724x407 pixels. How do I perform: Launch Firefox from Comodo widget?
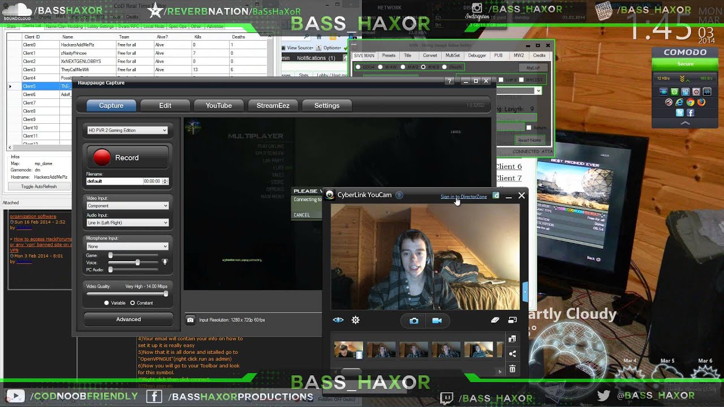[701, 102]
